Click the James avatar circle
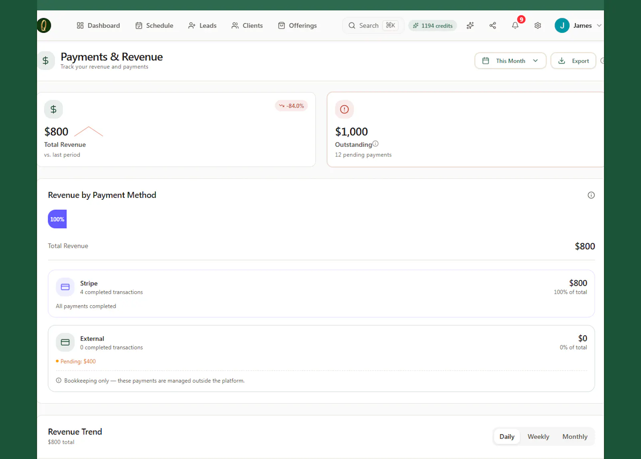This screenshot has height=459, width=641. pyautogui.click(x=562, y=25)
